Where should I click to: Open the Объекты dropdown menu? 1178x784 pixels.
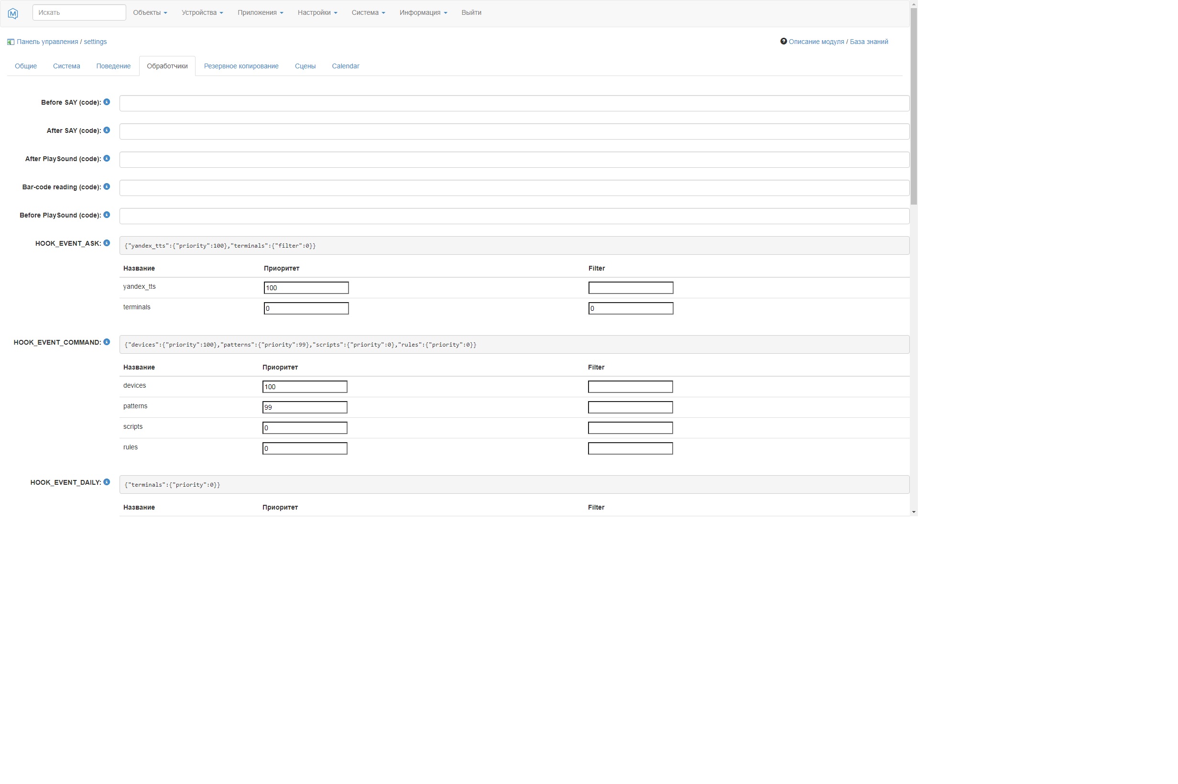click(x=150, y=12)
